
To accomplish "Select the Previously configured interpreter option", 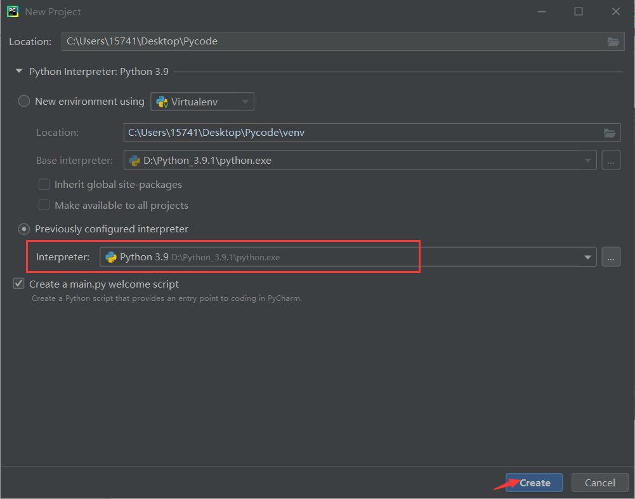I will [x=24, y=229].
